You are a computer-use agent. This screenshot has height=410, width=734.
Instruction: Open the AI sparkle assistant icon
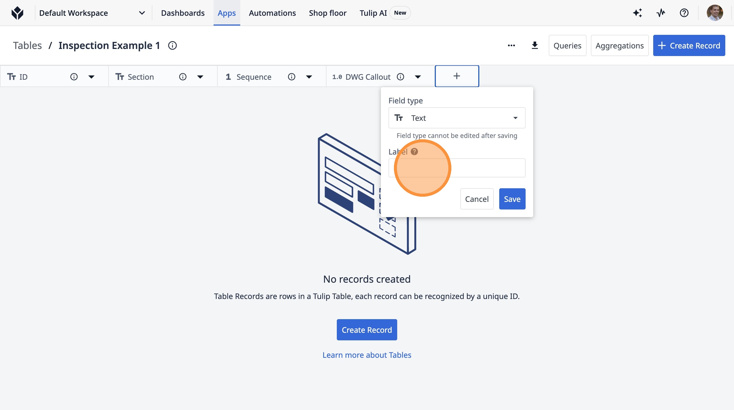(x=637, y=13)
